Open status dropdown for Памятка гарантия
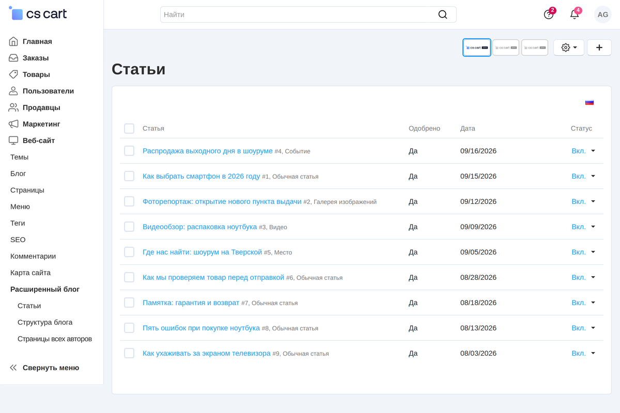The width and height of the screenshot is (620, 413). coord(583,303)
